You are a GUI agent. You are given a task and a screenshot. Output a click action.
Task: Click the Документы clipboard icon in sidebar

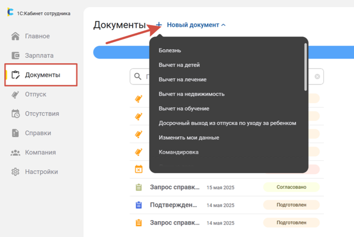click(15, 75)
